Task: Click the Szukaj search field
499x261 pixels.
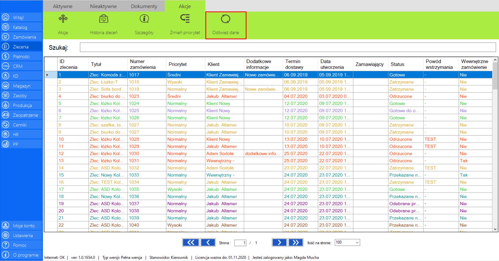Action: pos(288,47)
